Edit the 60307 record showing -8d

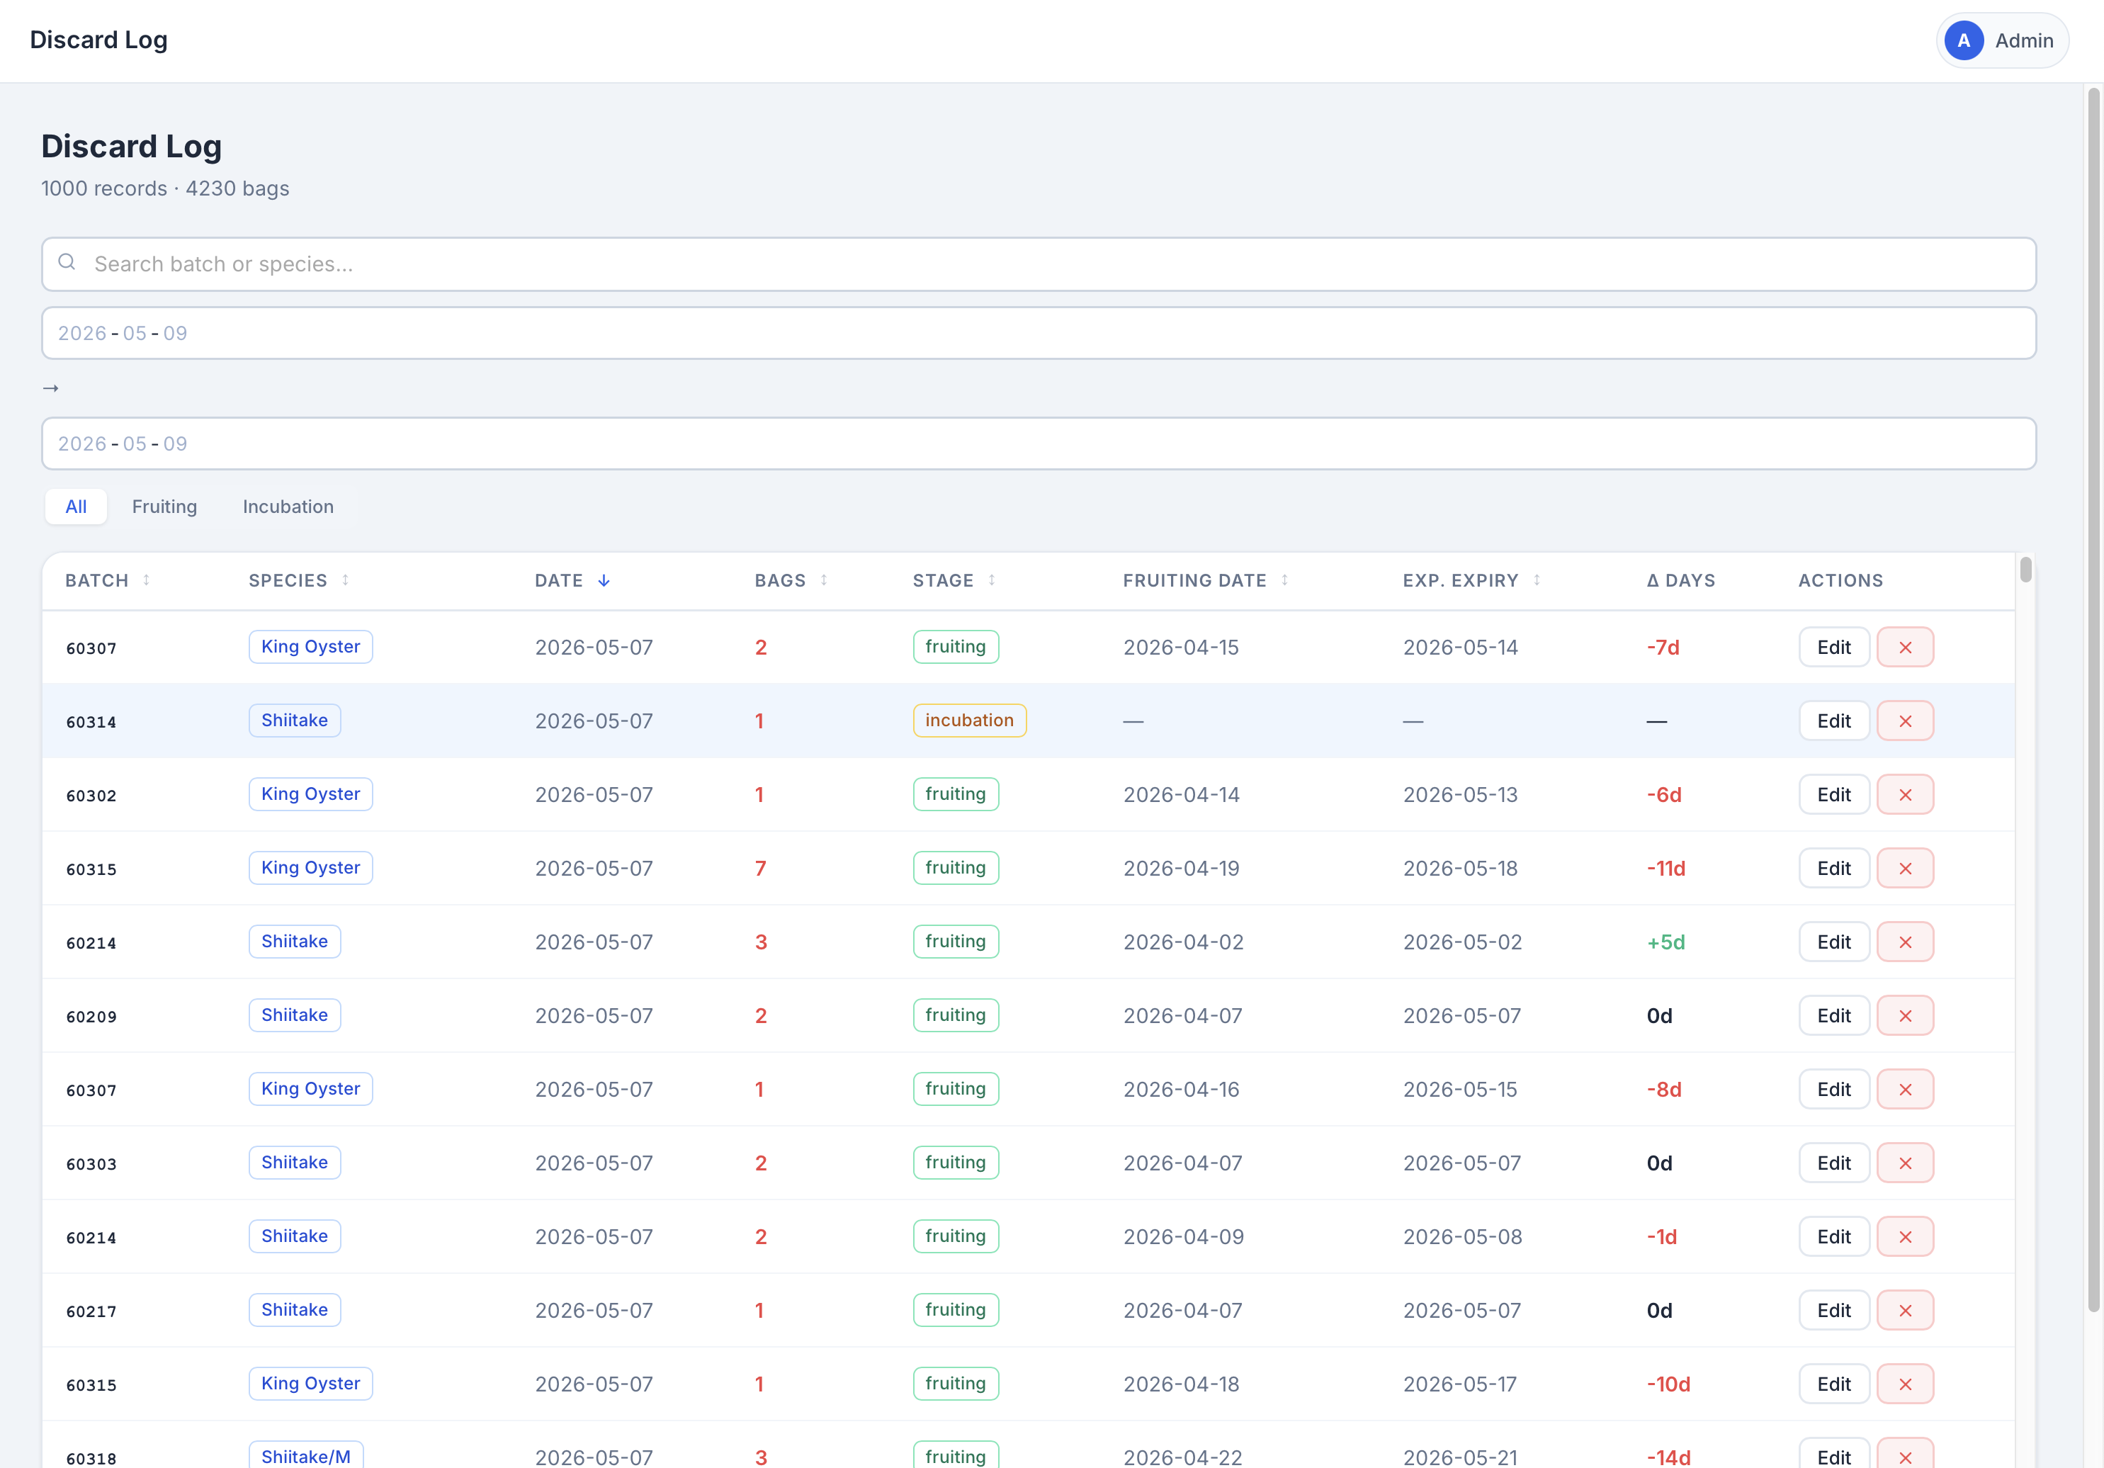pos(1833,1090)
